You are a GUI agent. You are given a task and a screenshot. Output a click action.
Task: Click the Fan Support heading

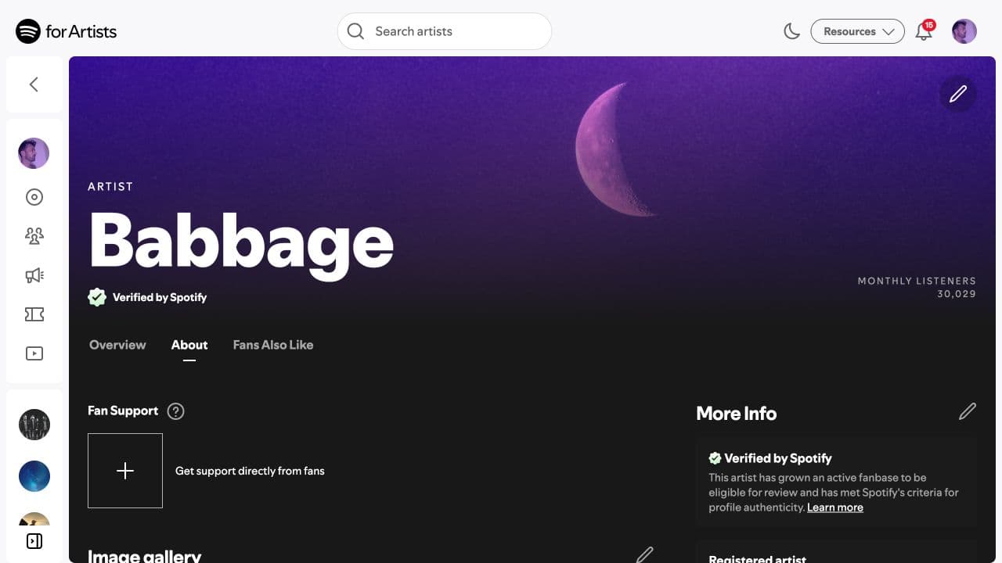click(x=123, y=411)
